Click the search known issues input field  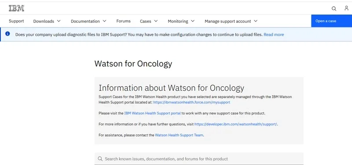199,159
